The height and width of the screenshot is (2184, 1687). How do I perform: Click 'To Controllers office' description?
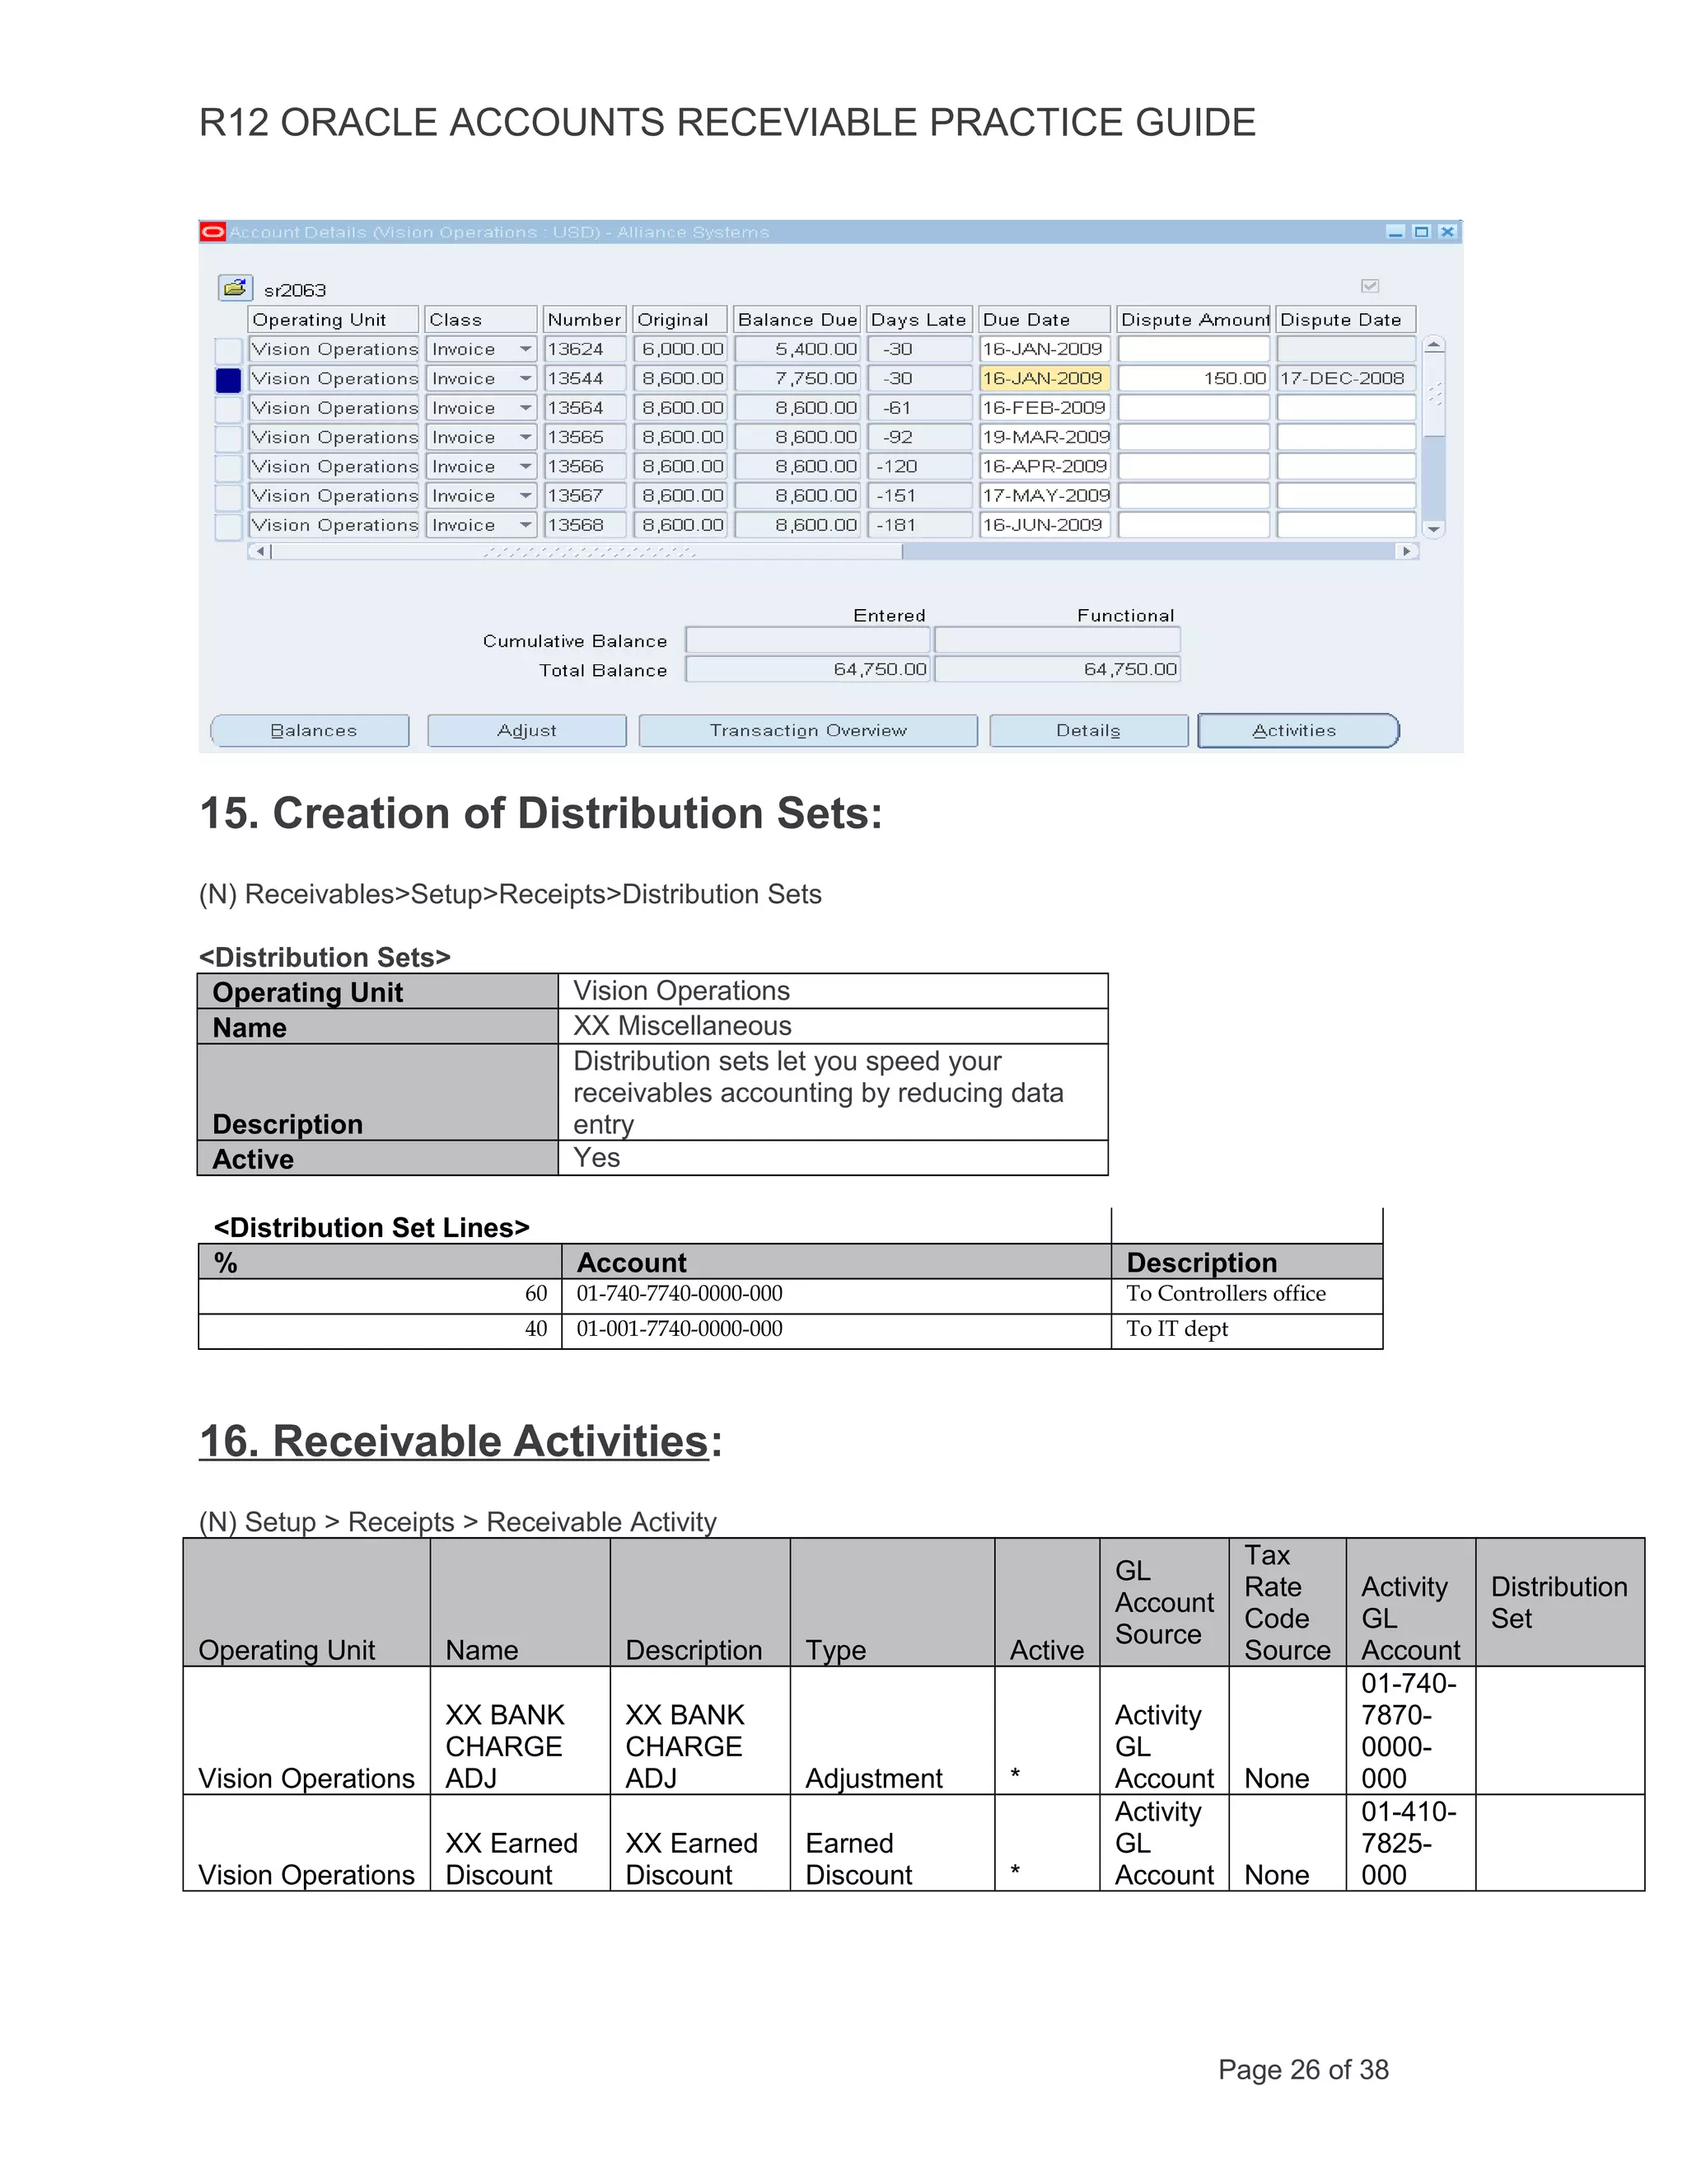[x=1227, y=1294]
